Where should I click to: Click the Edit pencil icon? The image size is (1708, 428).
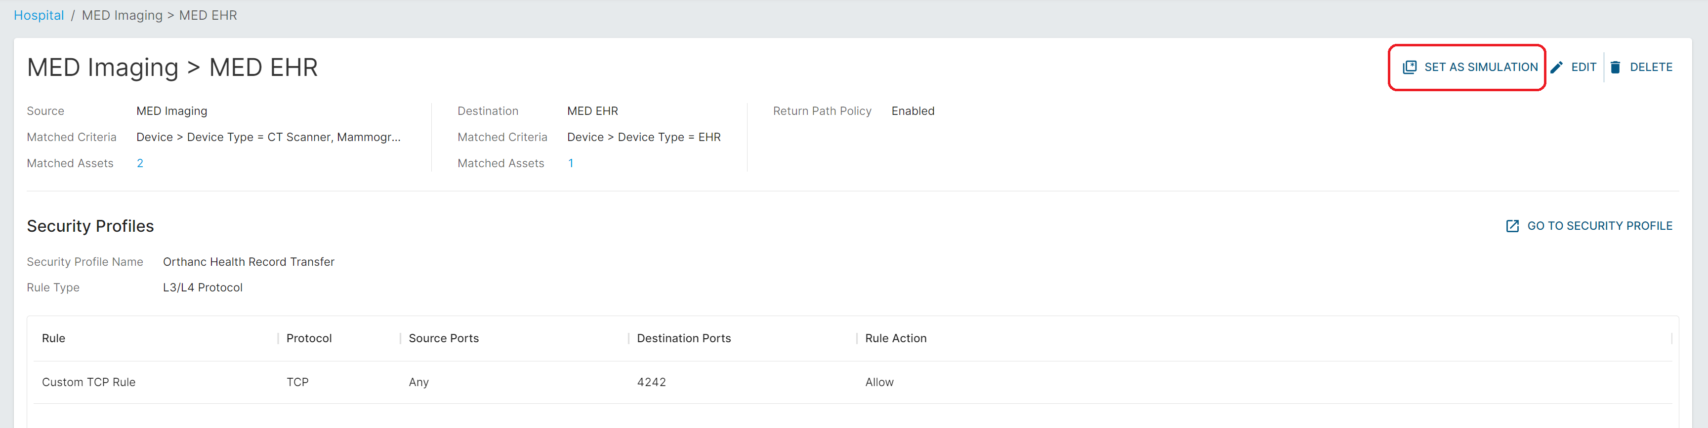1556,67
